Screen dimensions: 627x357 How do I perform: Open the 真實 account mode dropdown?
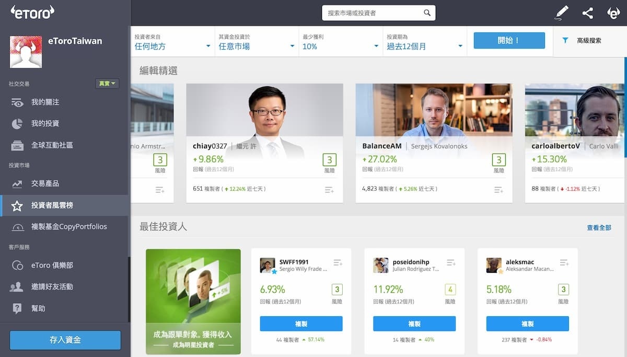(107, 83)
